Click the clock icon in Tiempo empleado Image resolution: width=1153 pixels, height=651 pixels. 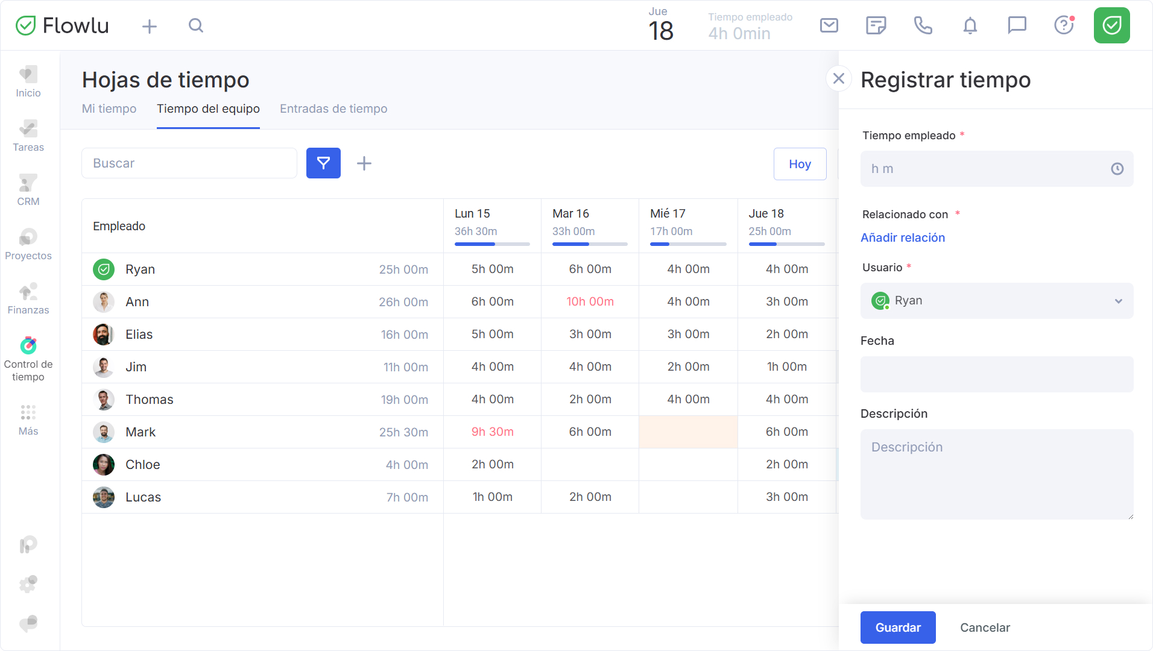coord(1117,169)
